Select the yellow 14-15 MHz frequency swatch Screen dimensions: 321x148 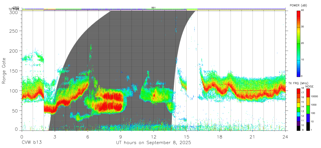click(299, 105)
